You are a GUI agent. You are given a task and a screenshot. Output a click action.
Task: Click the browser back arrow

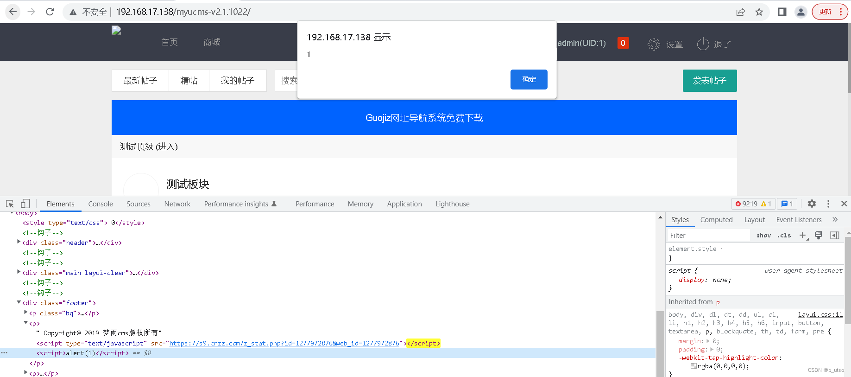click(13, 12)
